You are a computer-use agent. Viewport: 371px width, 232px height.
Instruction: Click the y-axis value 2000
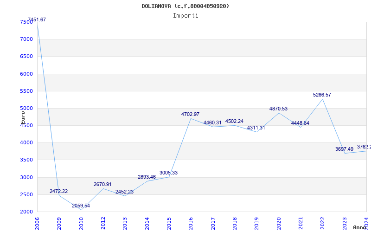tap(26, 212)
